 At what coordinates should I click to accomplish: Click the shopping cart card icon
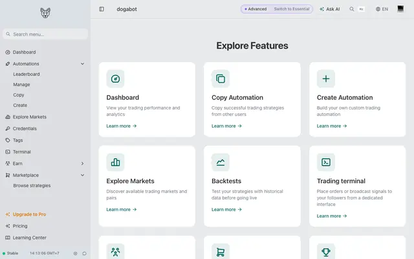[221, 252]
